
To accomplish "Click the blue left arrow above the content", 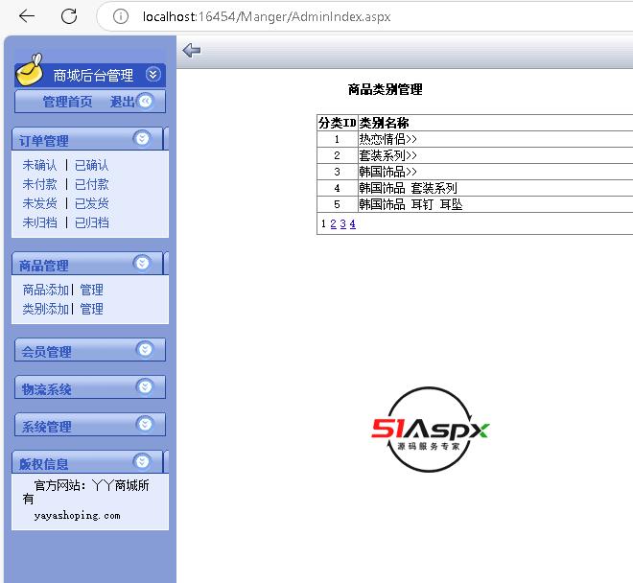I will coord(192,51).
